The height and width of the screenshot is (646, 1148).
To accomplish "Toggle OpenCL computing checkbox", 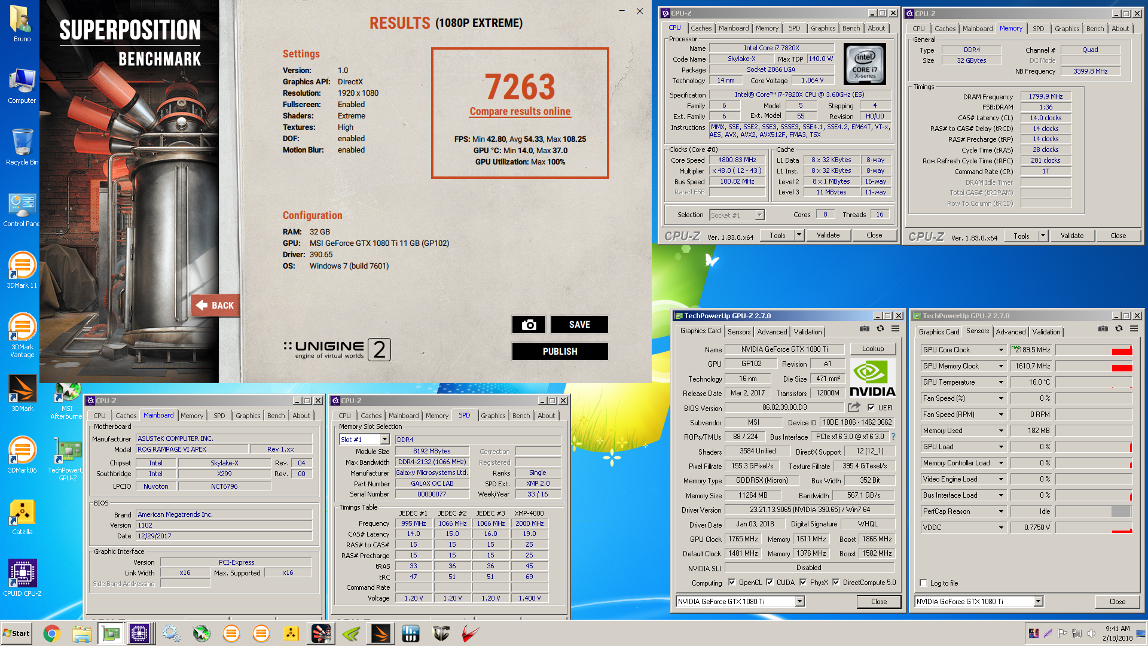I will pos(731,583).
